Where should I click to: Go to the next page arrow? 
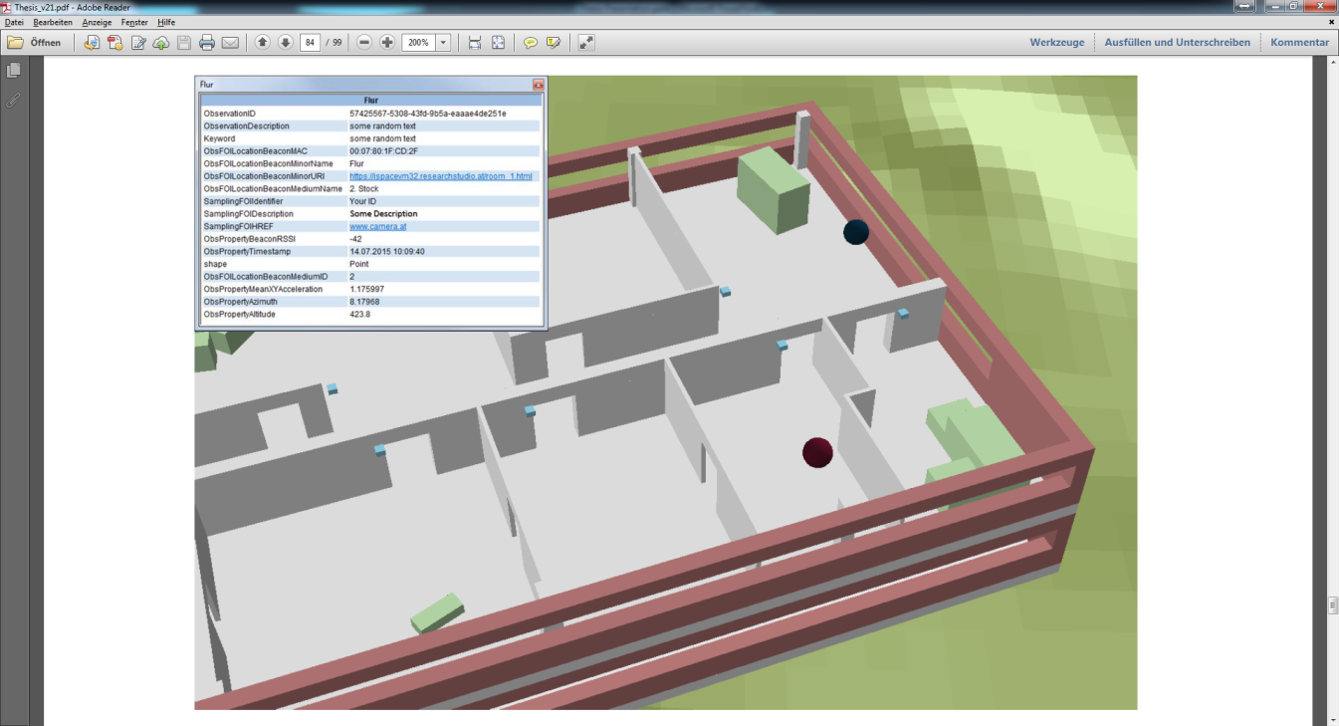coord(284,42)
